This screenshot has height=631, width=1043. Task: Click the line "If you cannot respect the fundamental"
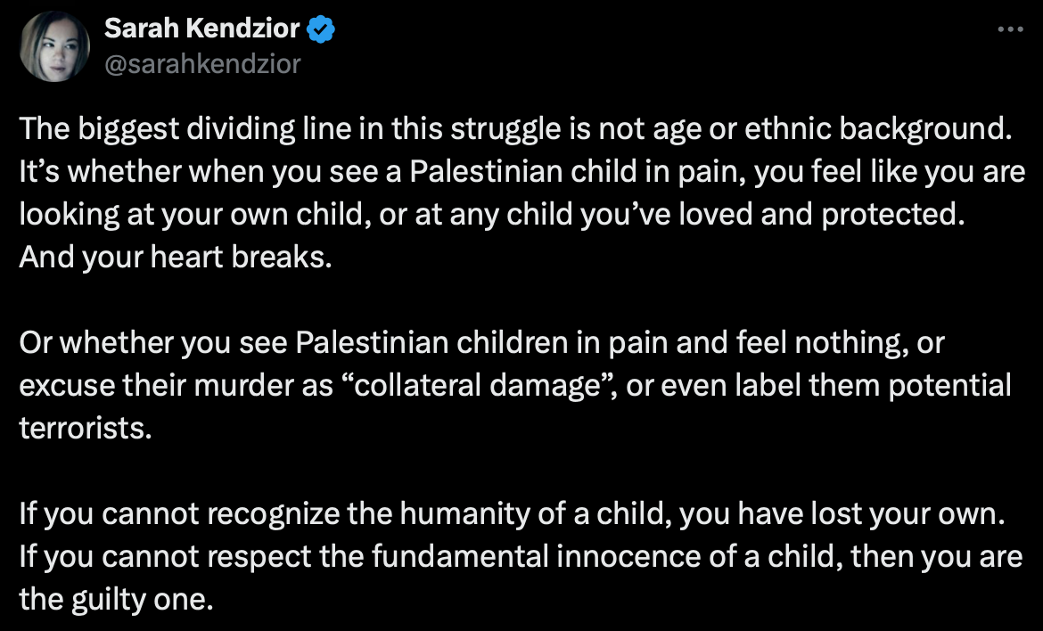(521, 557)
